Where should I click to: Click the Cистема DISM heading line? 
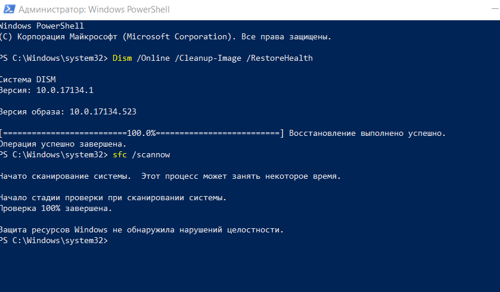tap(28, 79)
